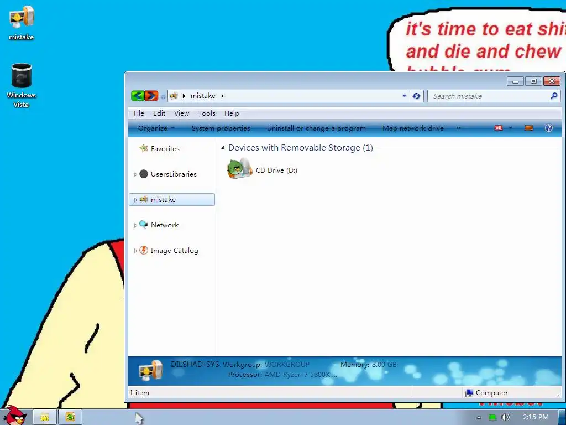Viewport: 566px width, 425px height.
Task: Show hidden tray icons with the arrow
Action: click(479, 417)
